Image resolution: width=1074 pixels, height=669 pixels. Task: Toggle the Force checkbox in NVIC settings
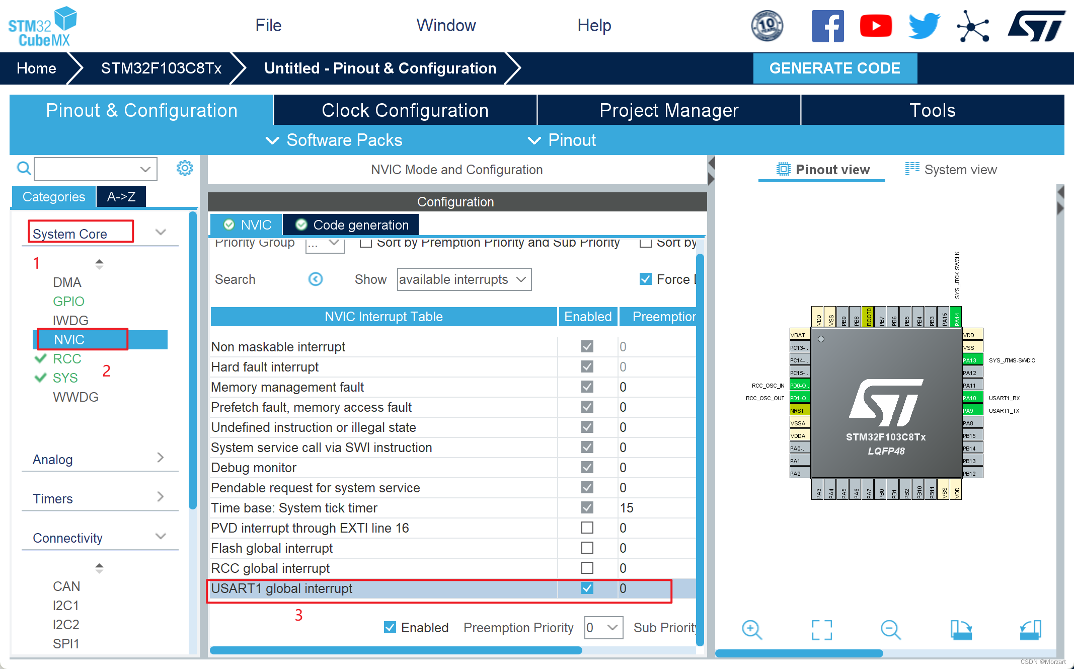click(646, 279)
